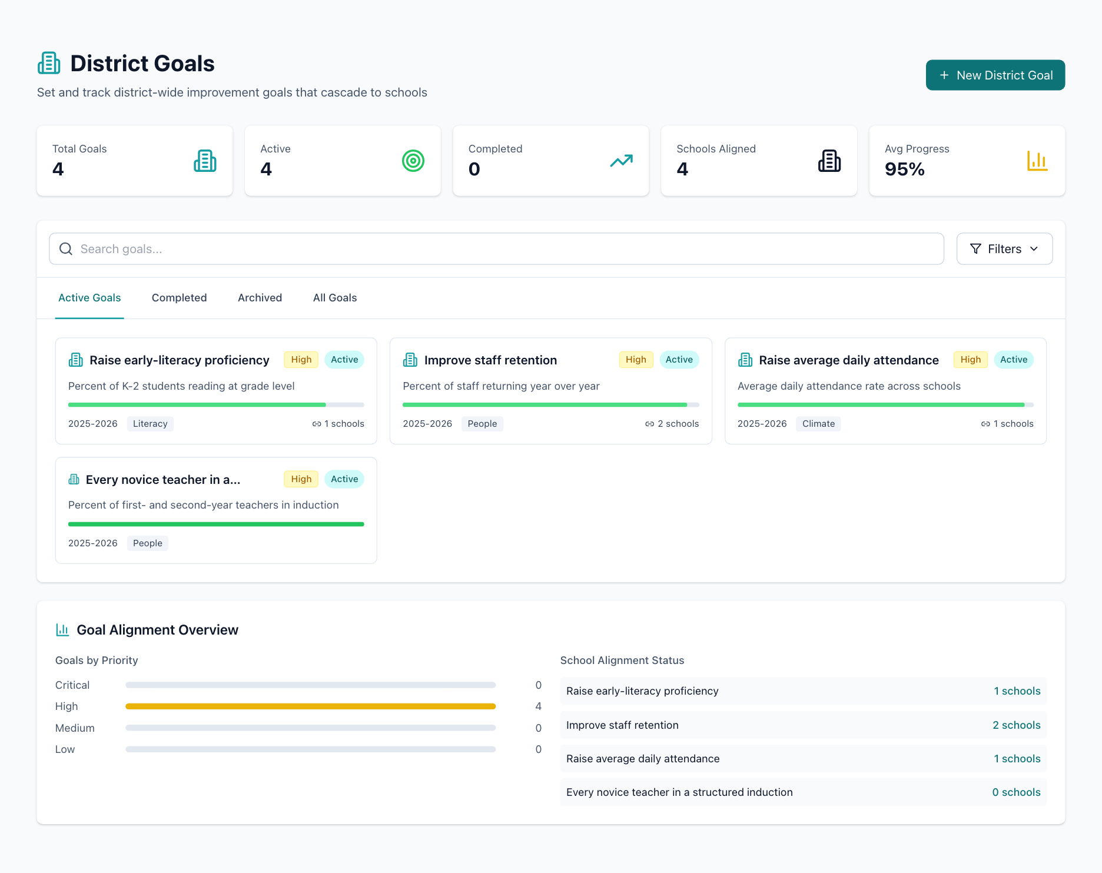
Task: Click the Avg Progress bar chart icon
Action: click(1037, 161)
